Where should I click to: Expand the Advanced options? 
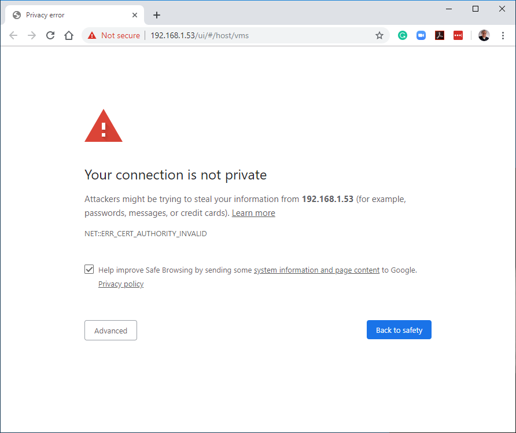[110, 331]
